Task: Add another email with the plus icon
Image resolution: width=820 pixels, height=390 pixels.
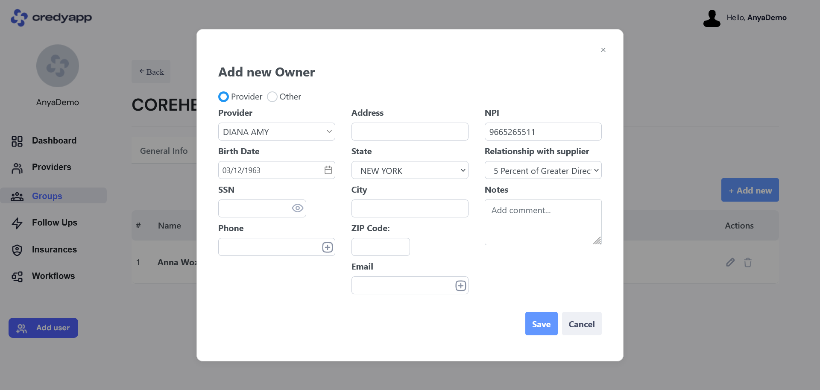Action: pyautogui.click(x=461, y=286)
